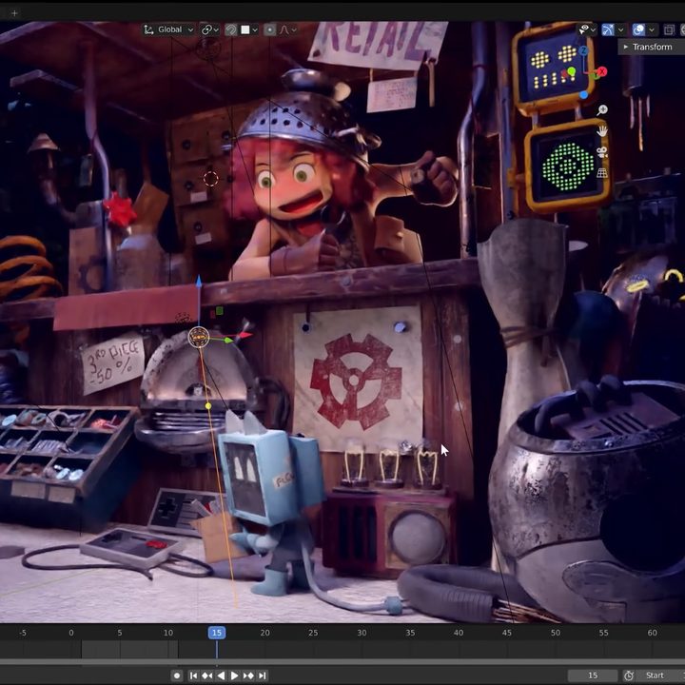
Task: Open the gizmo options dropdown arrow
Action: (x=620, y=29)
